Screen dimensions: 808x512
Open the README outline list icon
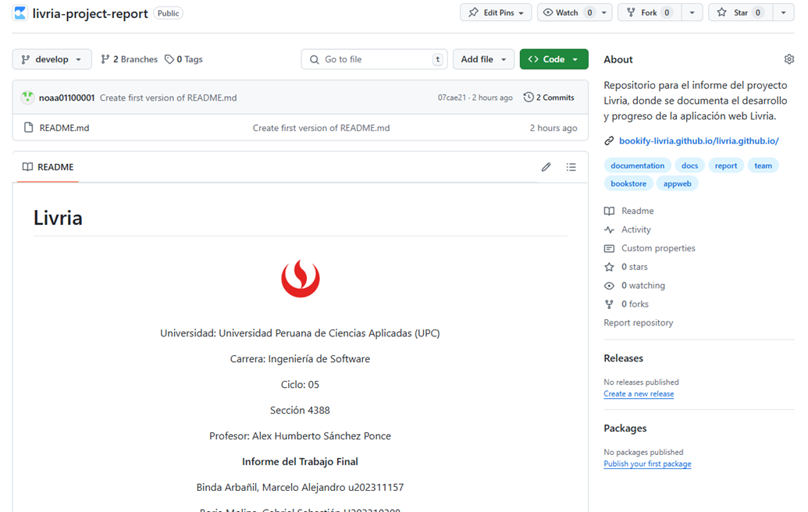571,167
